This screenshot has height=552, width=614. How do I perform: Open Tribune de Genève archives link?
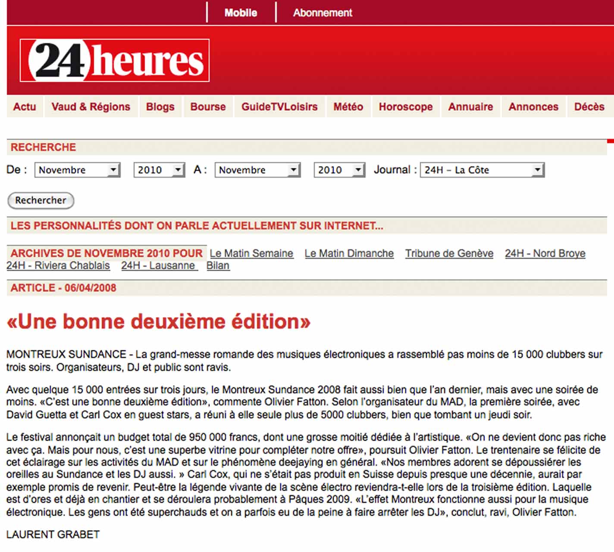click(449, 254)
